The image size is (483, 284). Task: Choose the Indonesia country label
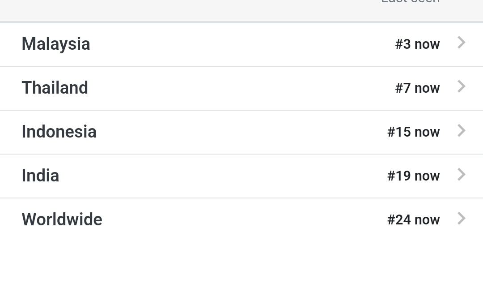coord(59,132)
